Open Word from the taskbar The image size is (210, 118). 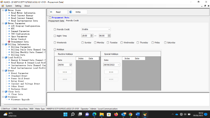point(138,114)
